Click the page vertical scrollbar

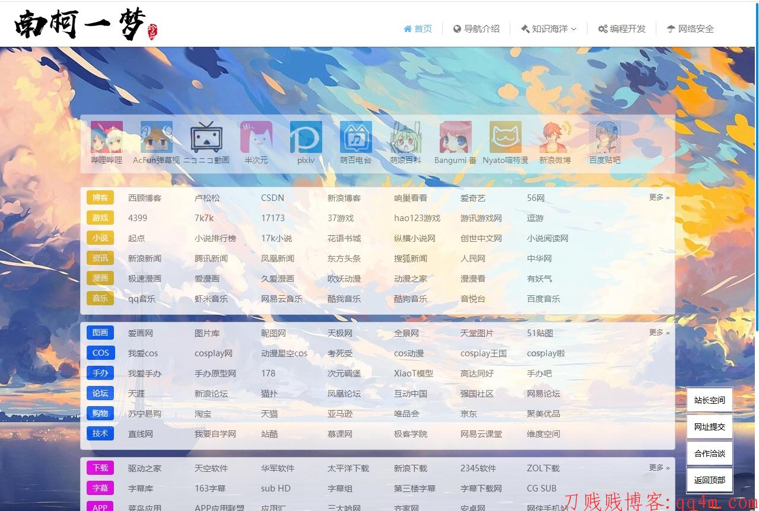pos(757,166)
